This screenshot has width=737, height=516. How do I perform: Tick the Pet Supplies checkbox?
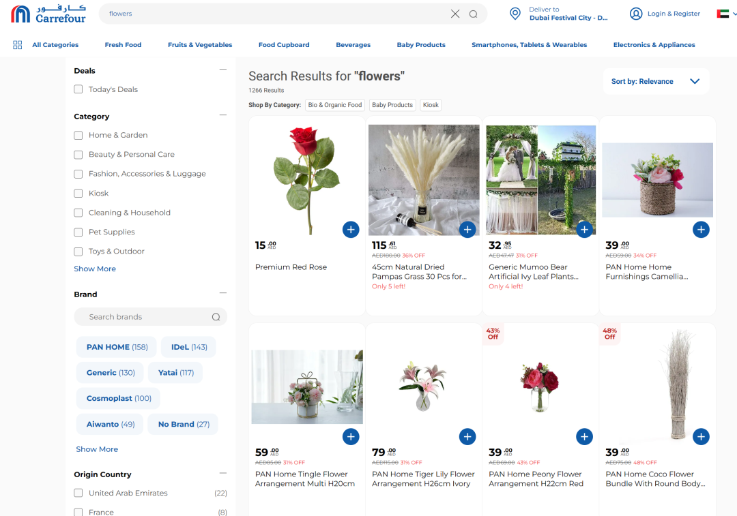click(x=78, y=232)
